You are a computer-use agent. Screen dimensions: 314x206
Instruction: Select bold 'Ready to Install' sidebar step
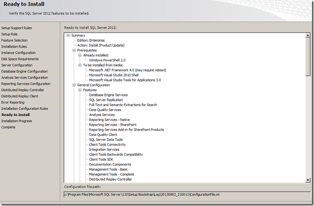coord(16,115)
